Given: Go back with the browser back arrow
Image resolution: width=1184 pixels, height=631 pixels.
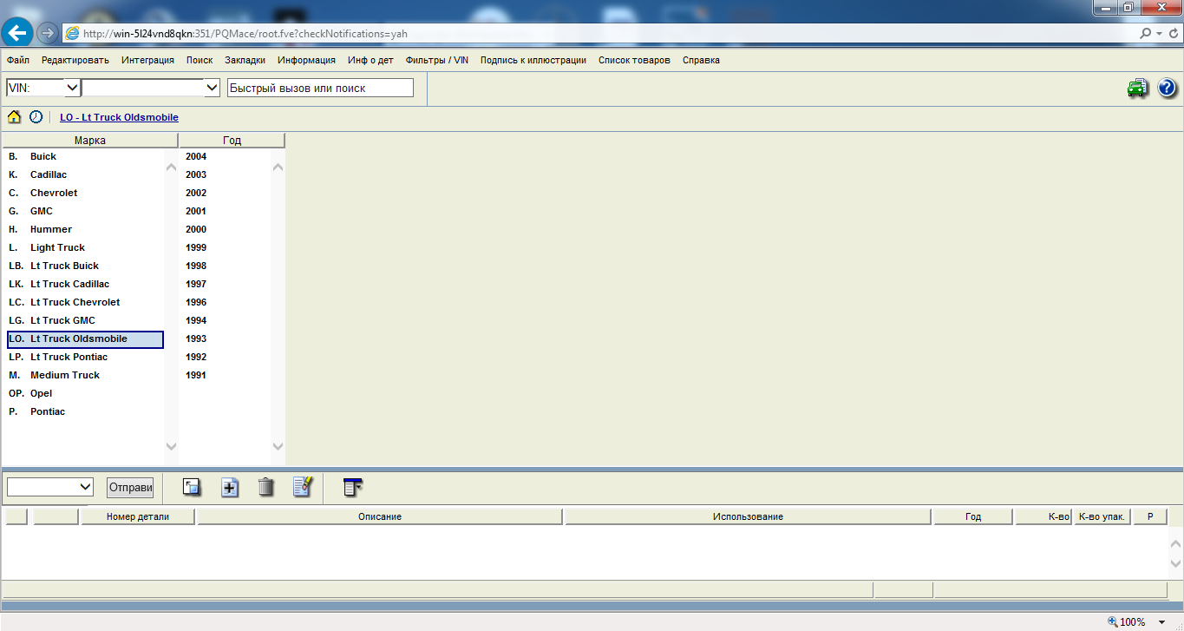Looking at the screenshot, I should (17, 33).
